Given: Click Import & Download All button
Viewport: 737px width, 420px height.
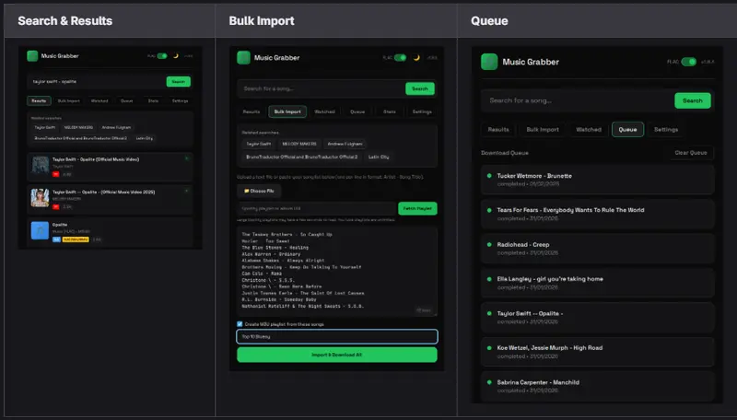Looking at the screenshot, I should pos(337,355).
